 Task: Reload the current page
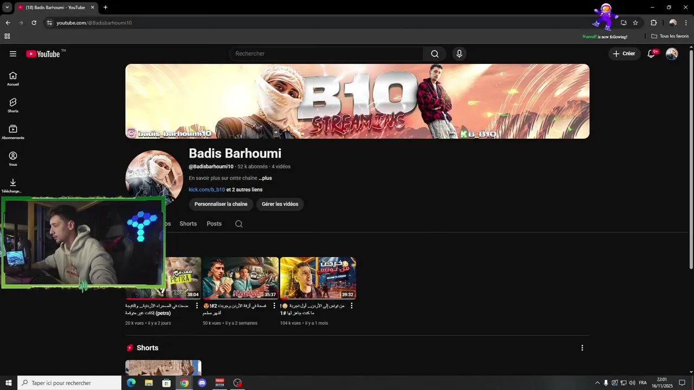[x=34, y=23]
